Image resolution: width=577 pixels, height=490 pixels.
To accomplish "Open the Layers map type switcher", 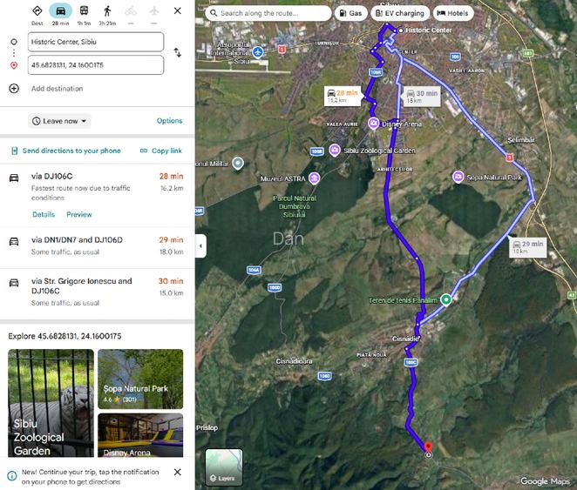I will pos(224,467).
